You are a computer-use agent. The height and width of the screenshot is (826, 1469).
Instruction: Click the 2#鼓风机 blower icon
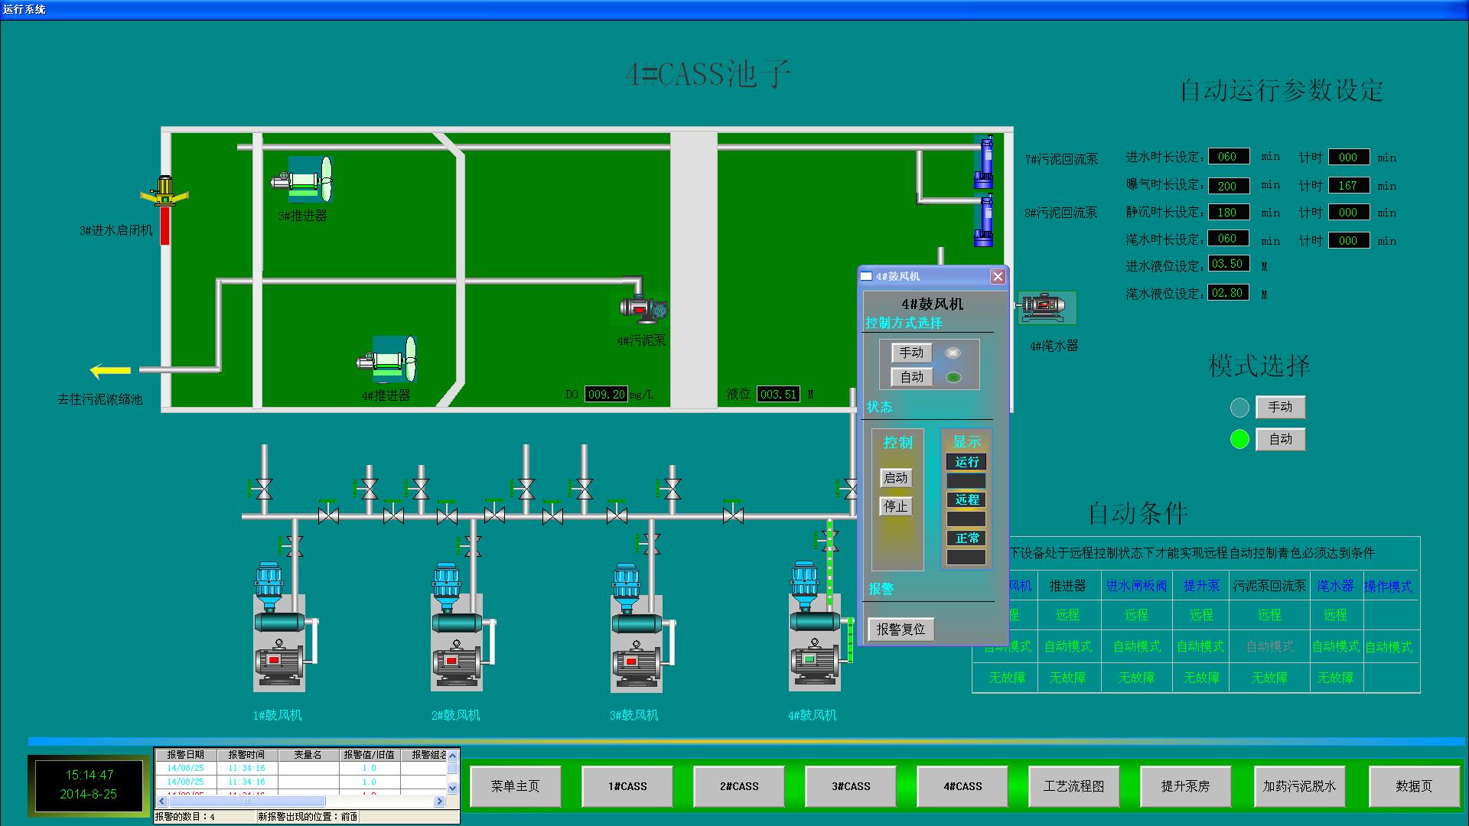457,627
